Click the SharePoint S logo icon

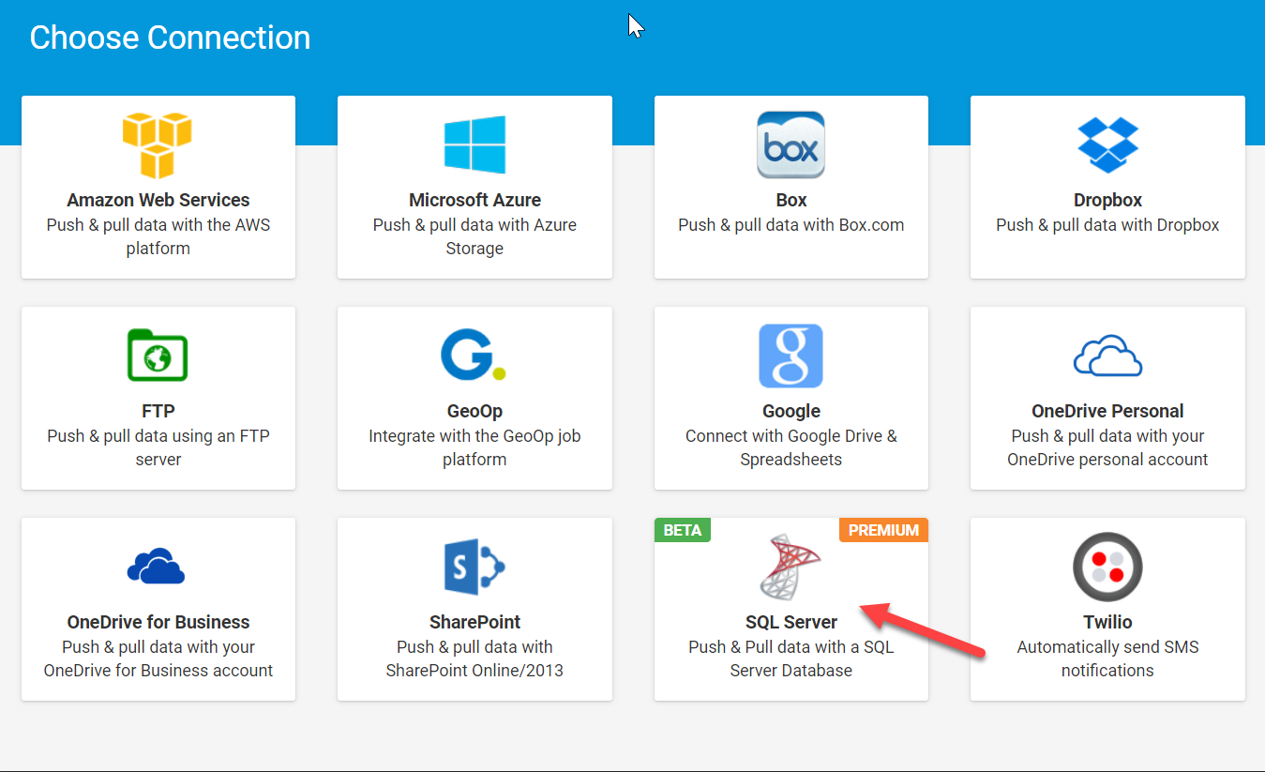(x=474, y=567)
